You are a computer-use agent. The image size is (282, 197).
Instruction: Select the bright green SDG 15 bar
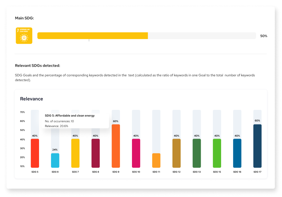(217, 153)
